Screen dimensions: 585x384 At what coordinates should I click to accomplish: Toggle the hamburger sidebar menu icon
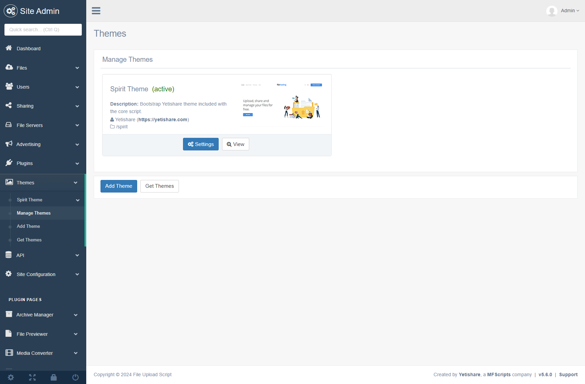tap(96, 11)
